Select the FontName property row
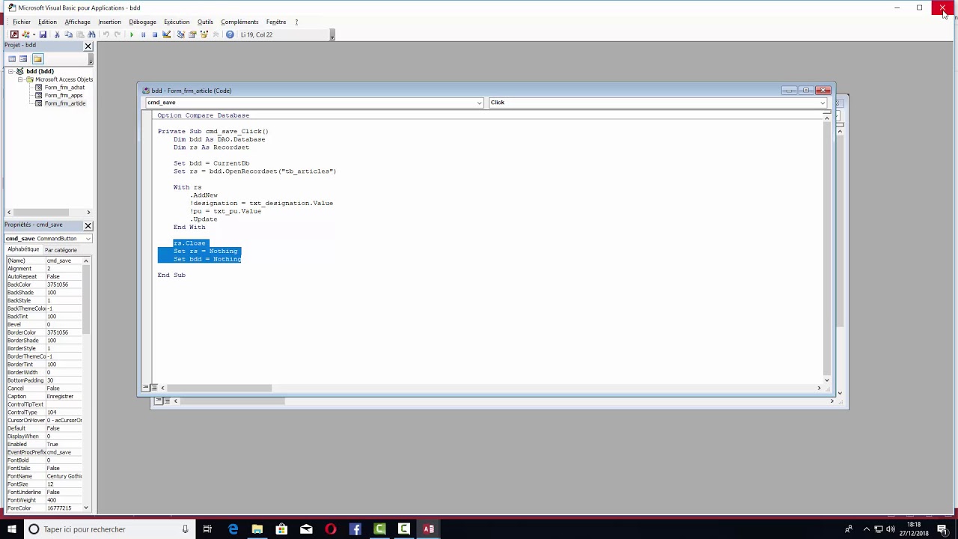Viewport: 958px width, 539px height. [43, 476]
